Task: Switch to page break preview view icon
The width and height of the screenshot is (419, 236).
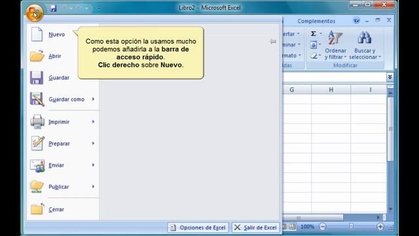Action: click(x=292, y=227)
